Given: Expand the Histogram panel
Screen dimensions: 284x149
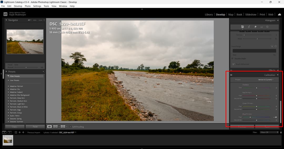Looking at the screenshot, I should tap(278, 20).
